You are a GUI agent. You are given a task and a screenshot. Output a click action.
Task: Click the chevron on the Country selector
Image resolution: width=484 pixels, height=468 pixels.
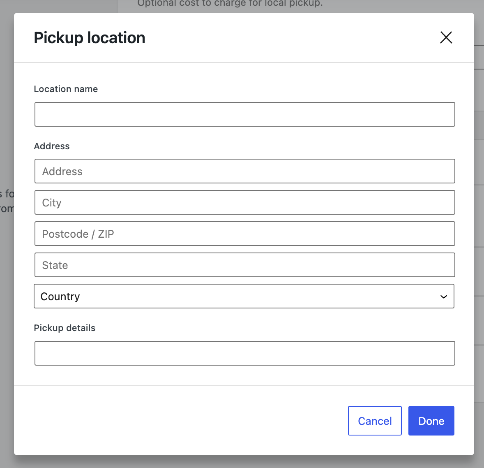(x=443, y=296)
